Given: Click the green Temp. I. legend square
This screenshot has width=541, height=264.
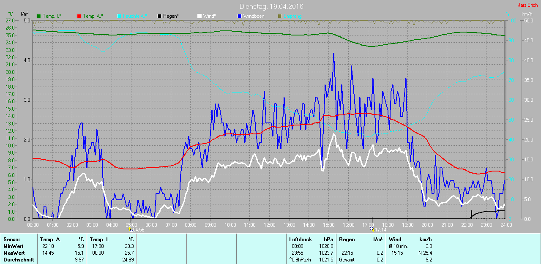Looking at the screenshot, I should pyautogui.click(x=39, y=16).
